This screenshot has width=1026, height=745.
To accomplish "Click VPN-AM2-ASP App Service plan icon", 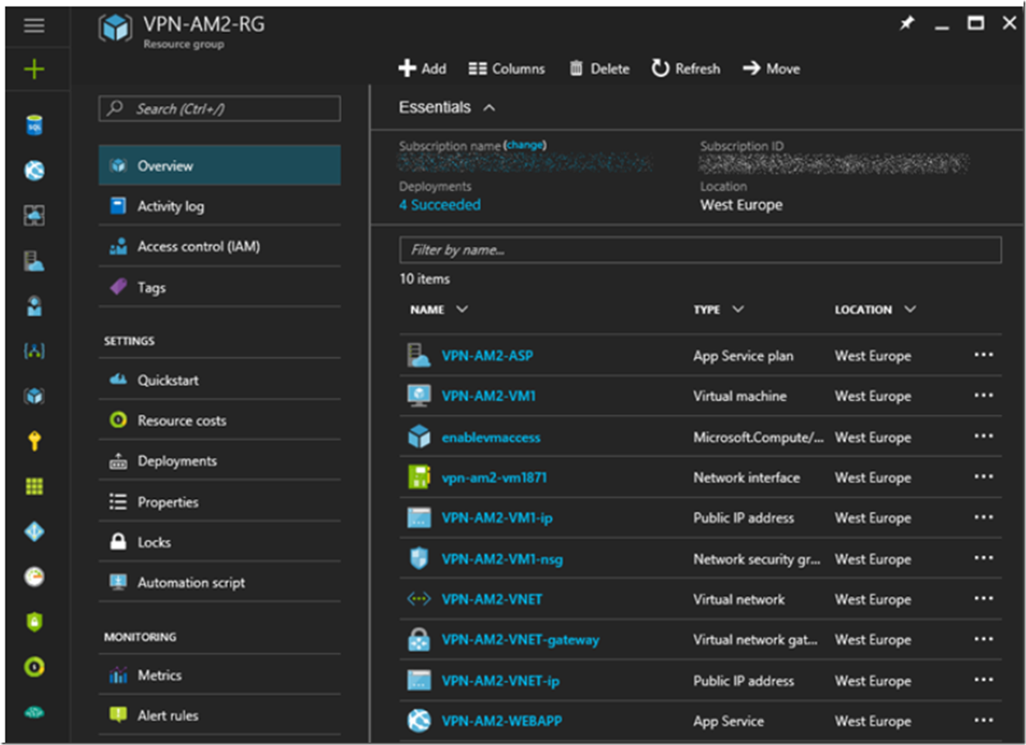I will click(x=419, y=355).
